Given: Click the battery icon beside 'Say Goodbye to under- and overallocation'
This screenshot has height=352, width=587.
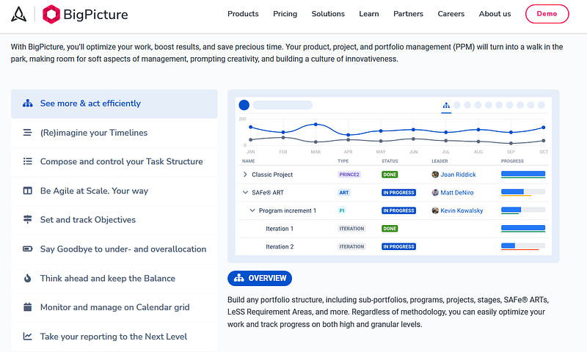Looking at the screenshot, I should 28,249.
